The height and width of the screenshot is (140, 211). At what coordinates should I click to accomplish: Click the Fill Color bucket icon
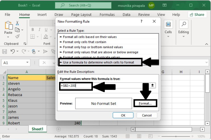point(46,36)
